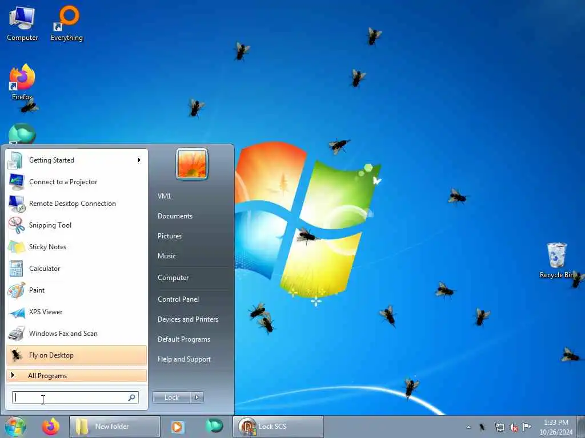Click the Lock button
Viewport: 585px width, 438px height.
[172, 398]
